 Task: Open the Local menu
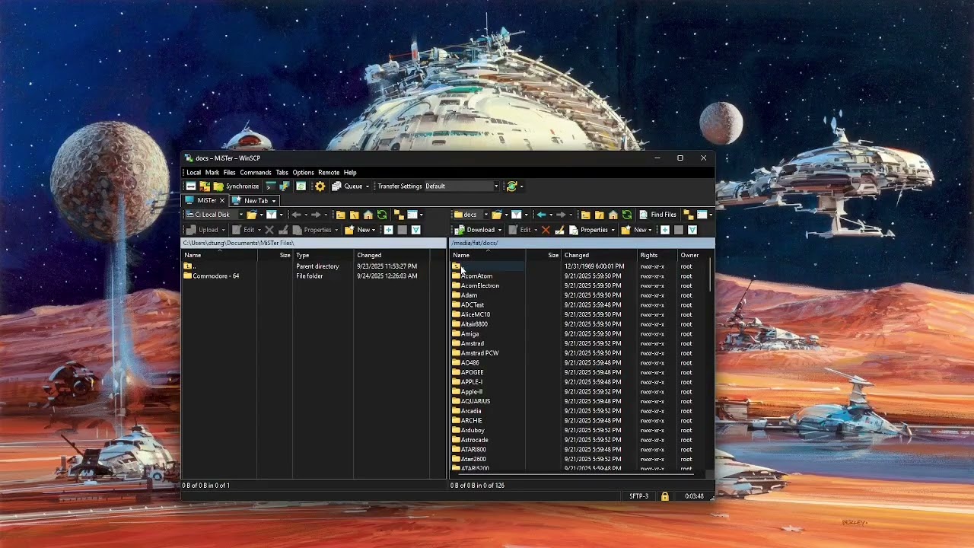click(194, 173)
